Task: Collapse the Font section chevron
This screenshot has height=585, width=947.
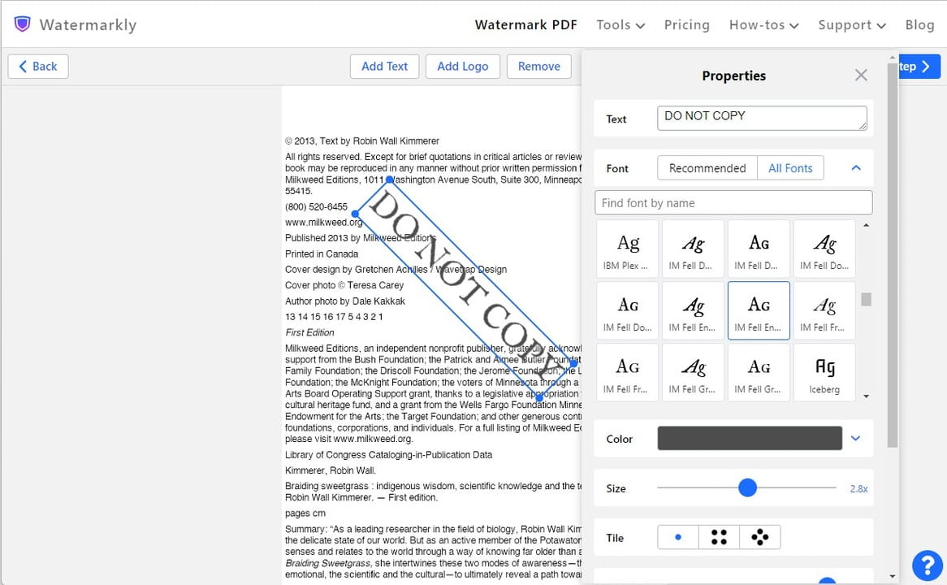Action: pyautogui.click(x=855, y=168)
